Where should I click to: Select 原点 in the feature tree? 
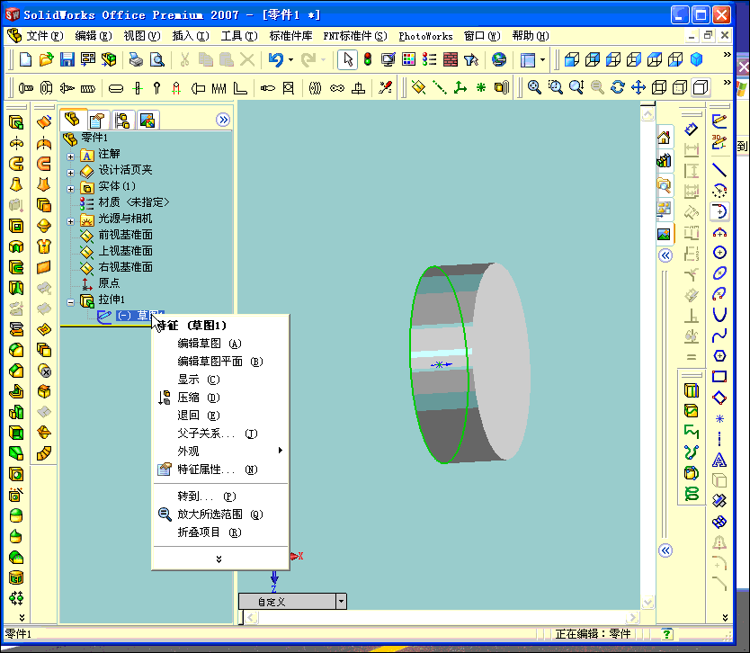coord(109,283)
